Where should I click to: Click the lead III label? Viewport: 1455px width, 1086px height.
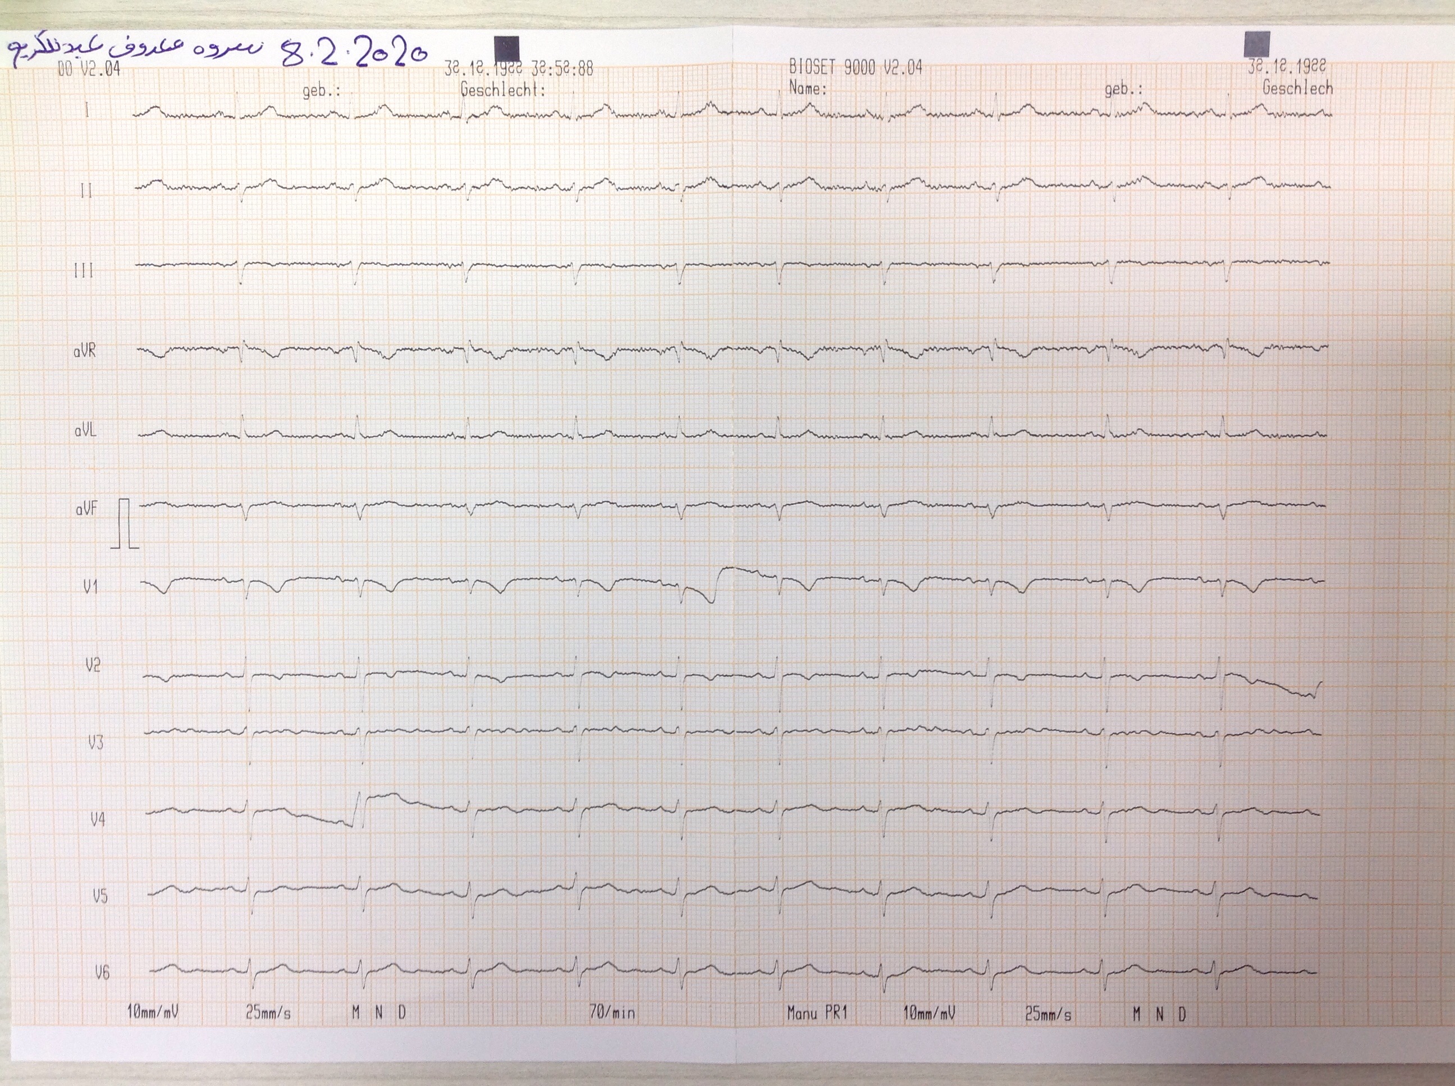coord(84,271)
